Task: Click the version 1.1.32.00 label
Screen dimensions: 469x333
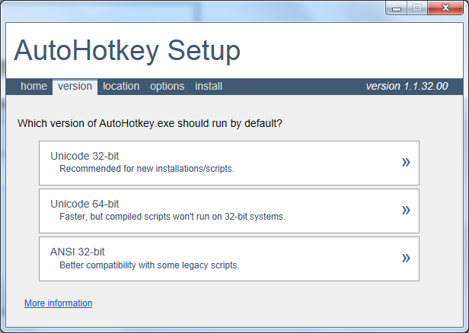Action: click(407, 87)
